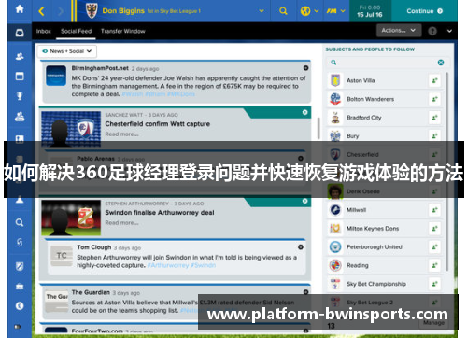
Task: Follow Bradford City
Action: pos(434,118)
